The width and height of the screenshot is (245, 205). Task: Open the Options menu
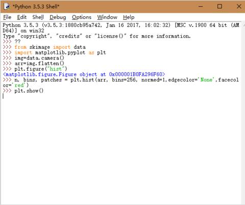pos(82,17)
